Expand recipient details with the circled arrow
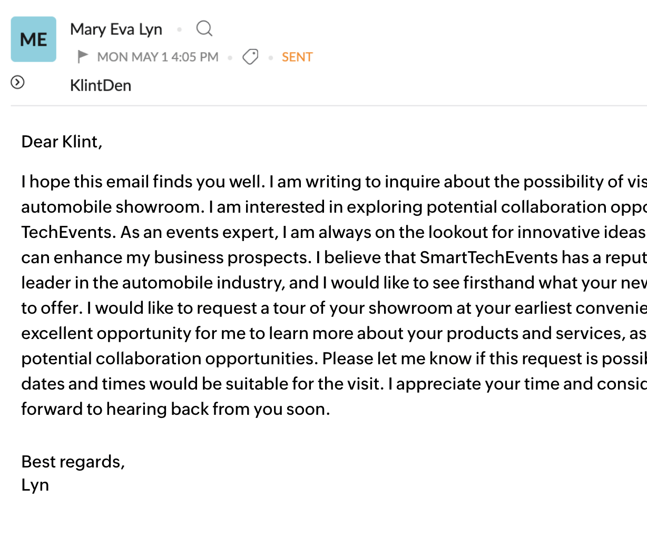Image resolution: width=647 pixels, height=558 pixels. coord(17,82)
